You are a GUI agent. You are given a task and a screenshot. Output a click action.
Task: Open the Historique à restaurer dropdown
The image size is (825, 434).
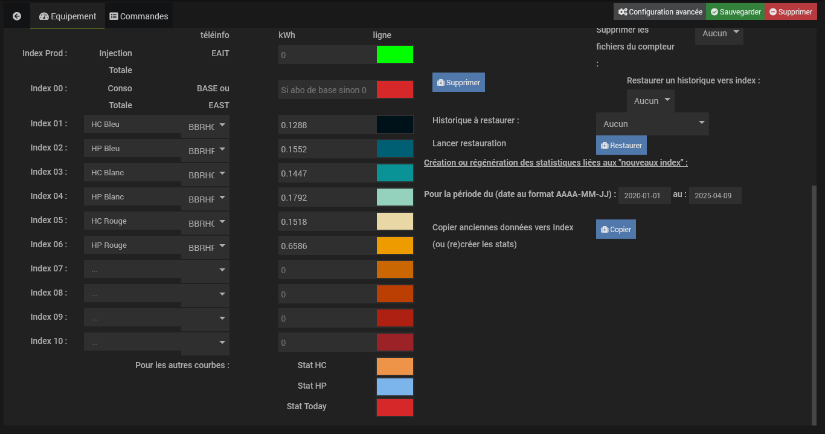pos(652,123)
